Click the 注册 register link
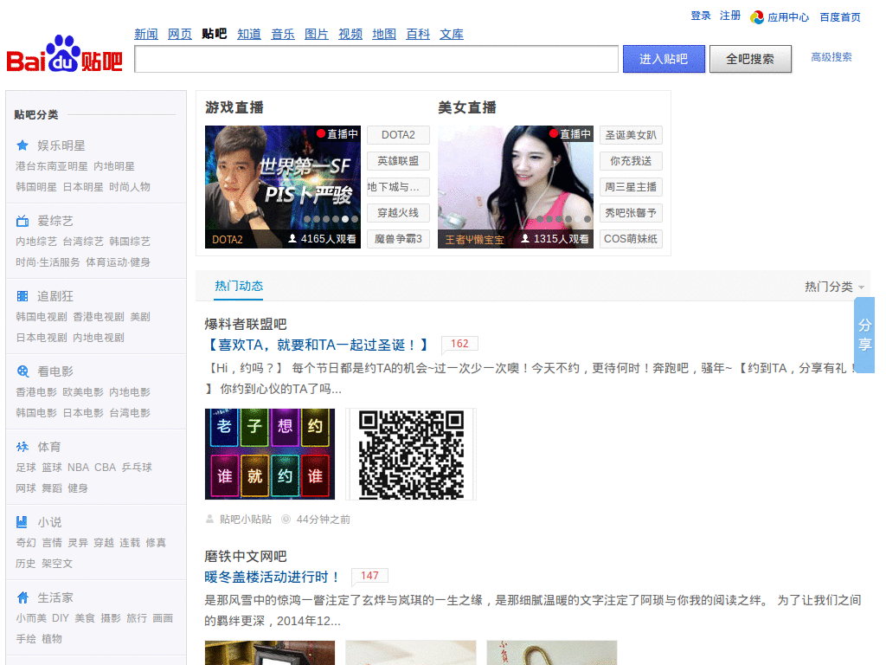Image resolution: width=886 pixels, height=665 pixels. coord(730,16)
